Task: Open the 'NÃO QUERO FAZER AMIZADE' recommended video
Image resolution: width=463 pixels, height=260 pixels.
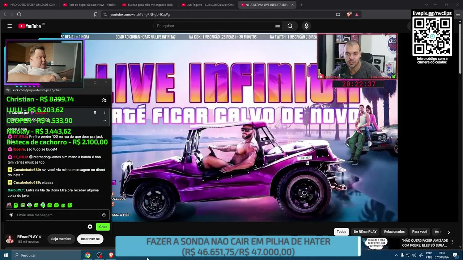Action: pyautogui.click(x=425, y=243)
